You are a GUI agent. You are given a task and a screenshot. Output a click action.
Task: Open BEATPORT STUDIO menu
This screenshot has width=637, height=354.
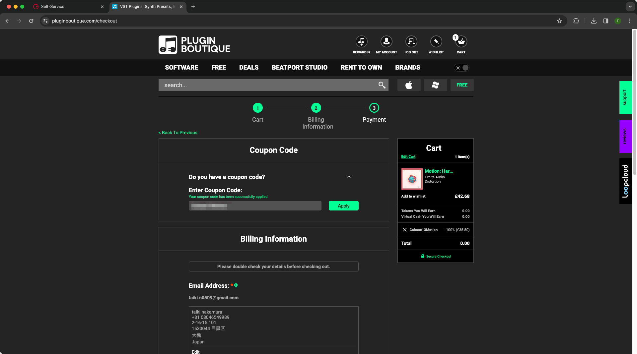(300, 68)
